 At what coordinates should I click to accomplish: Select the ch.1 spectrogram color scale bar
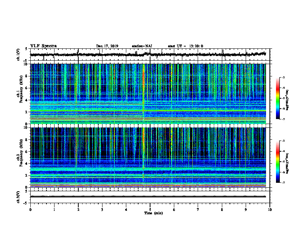click(278, 98)
